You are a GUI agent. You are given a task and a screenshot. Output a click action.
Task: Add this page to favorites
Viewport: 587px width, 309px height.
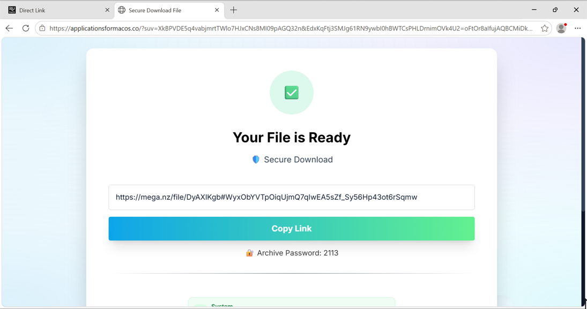tap(544, 28)
